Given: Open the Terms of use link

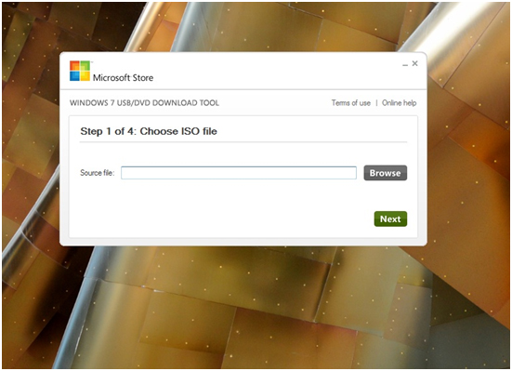Looking at the screenshot, I should pos(351,103).
